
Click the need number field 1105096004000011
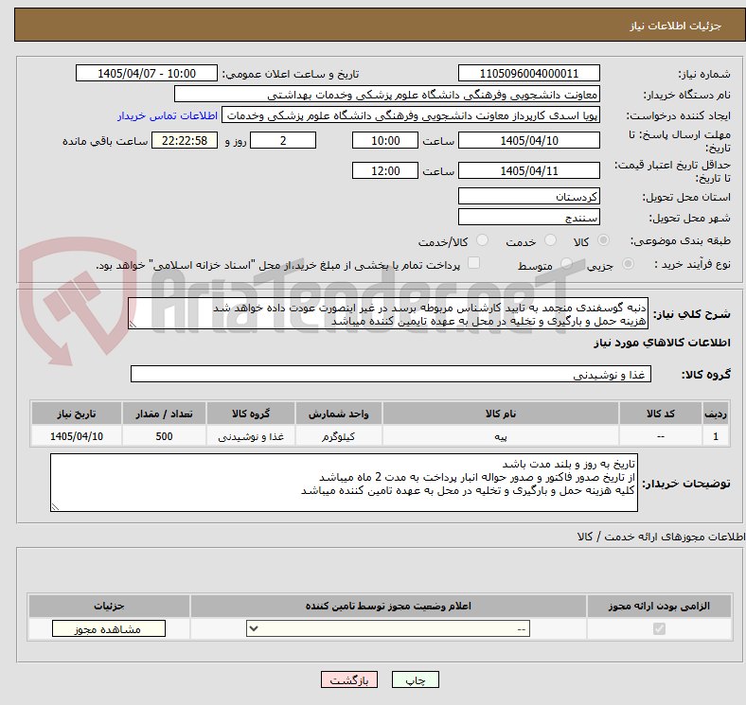tap(528, 73)
